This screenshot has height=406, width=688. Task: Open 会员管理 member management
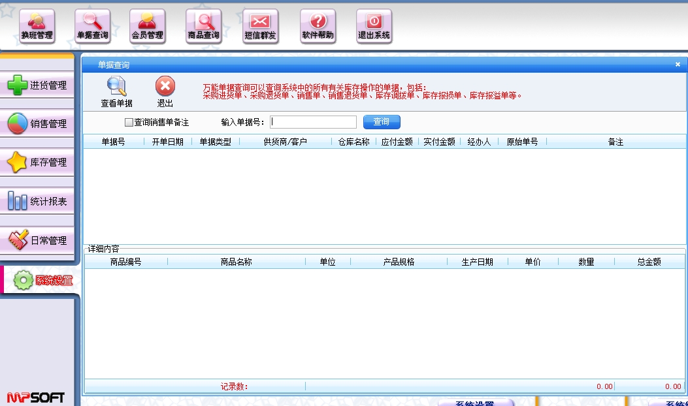click(147, 27)
